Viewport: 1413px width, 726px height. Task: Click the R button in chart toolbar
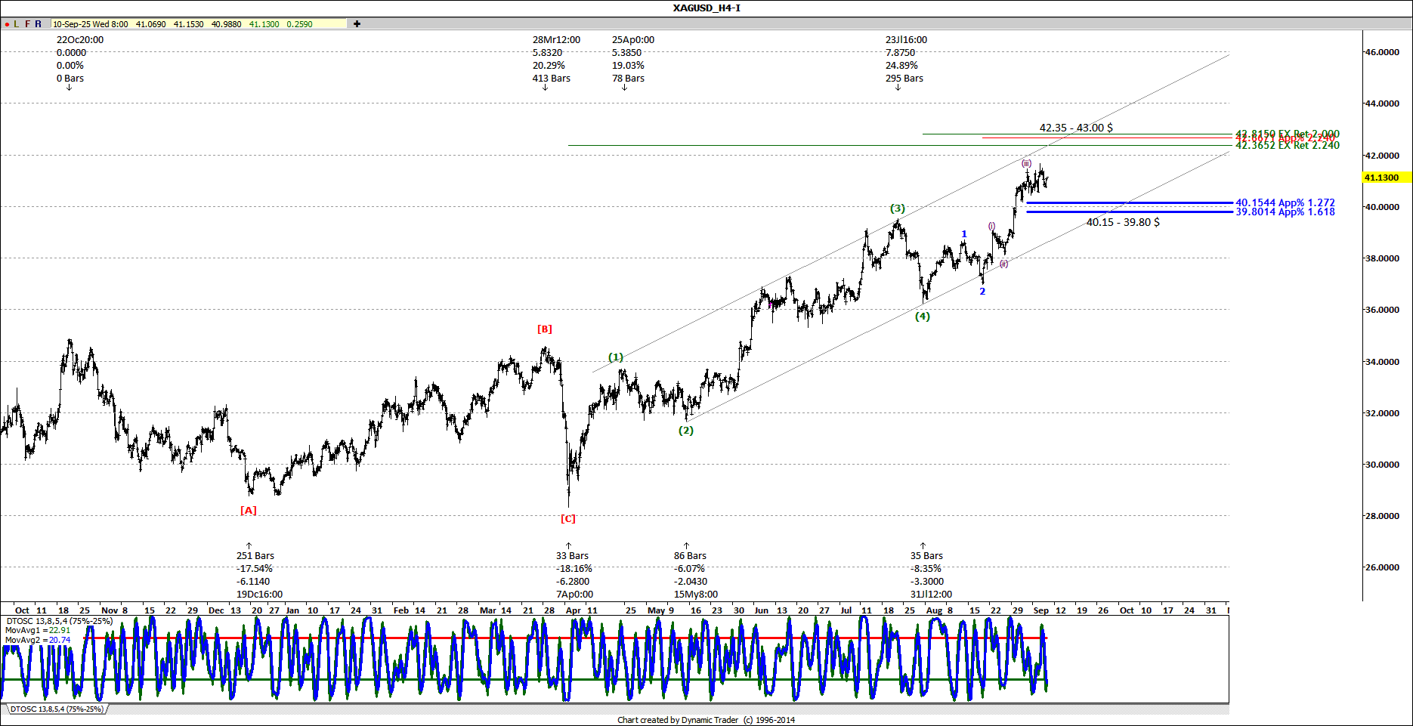(39, 24)
